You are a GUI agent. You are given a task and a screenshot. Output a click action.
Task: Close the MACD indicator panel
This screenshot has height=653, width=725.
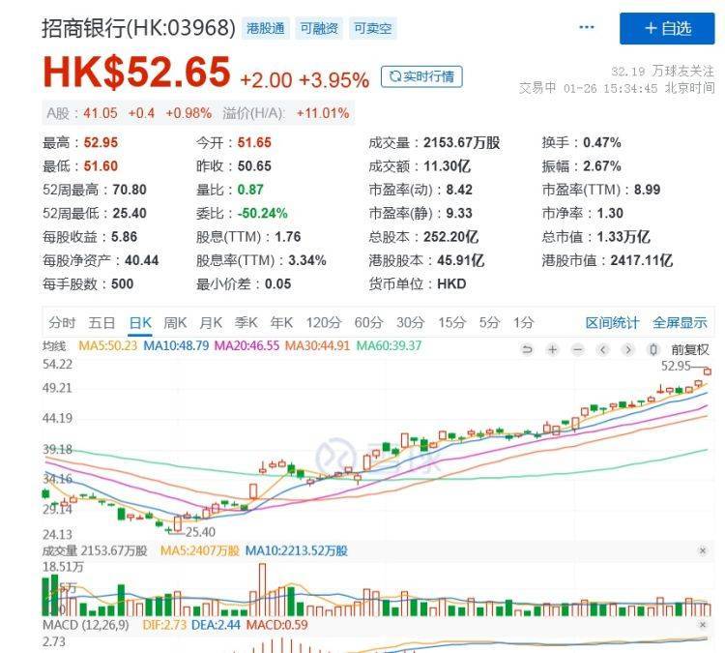coord(703,625)
